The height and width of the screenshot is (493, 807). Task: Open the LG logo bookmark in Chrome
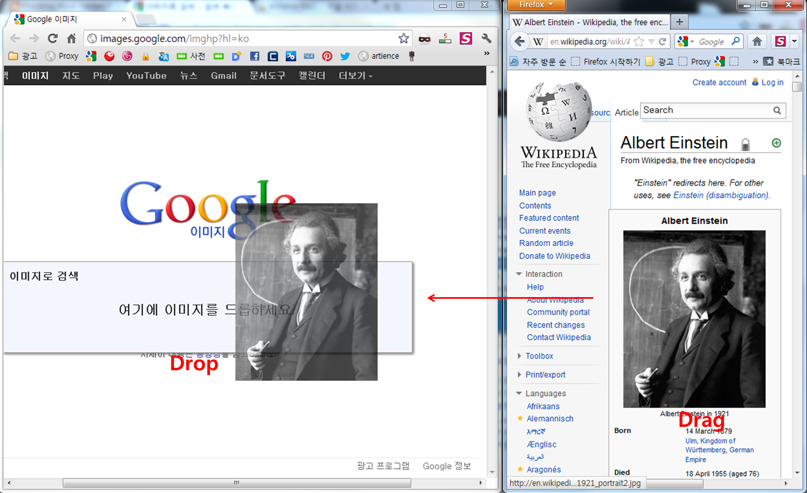coord(127,56)
